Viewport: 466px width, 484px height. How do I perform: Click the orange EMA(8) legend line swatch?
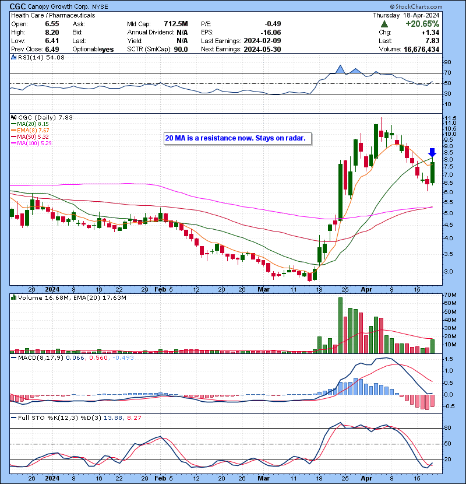point(13,131)
